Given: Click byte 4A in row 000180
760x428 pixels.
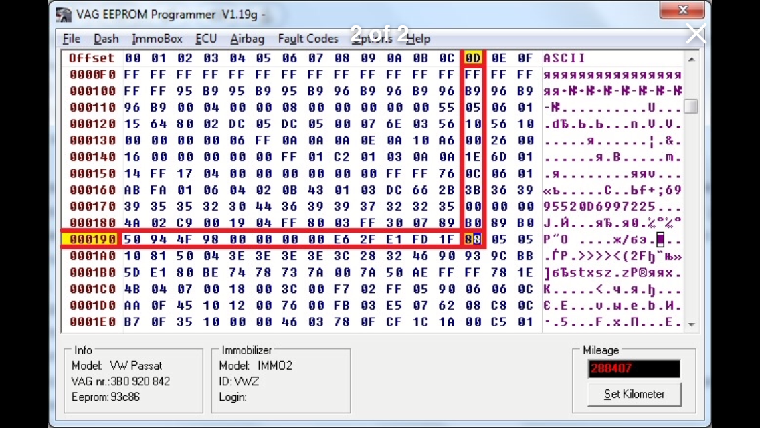Looking at the screenshot, I should 132,223.
